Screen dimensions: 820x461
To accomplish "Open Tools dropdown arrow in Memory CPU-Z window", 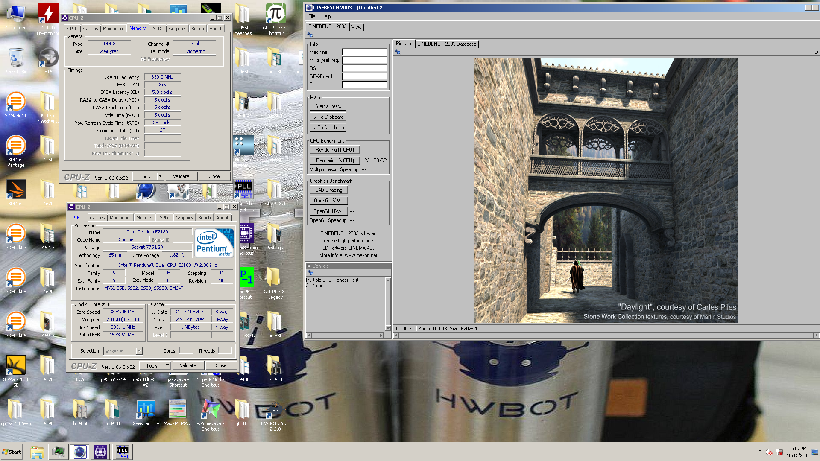I will click(x=160, y=176).
